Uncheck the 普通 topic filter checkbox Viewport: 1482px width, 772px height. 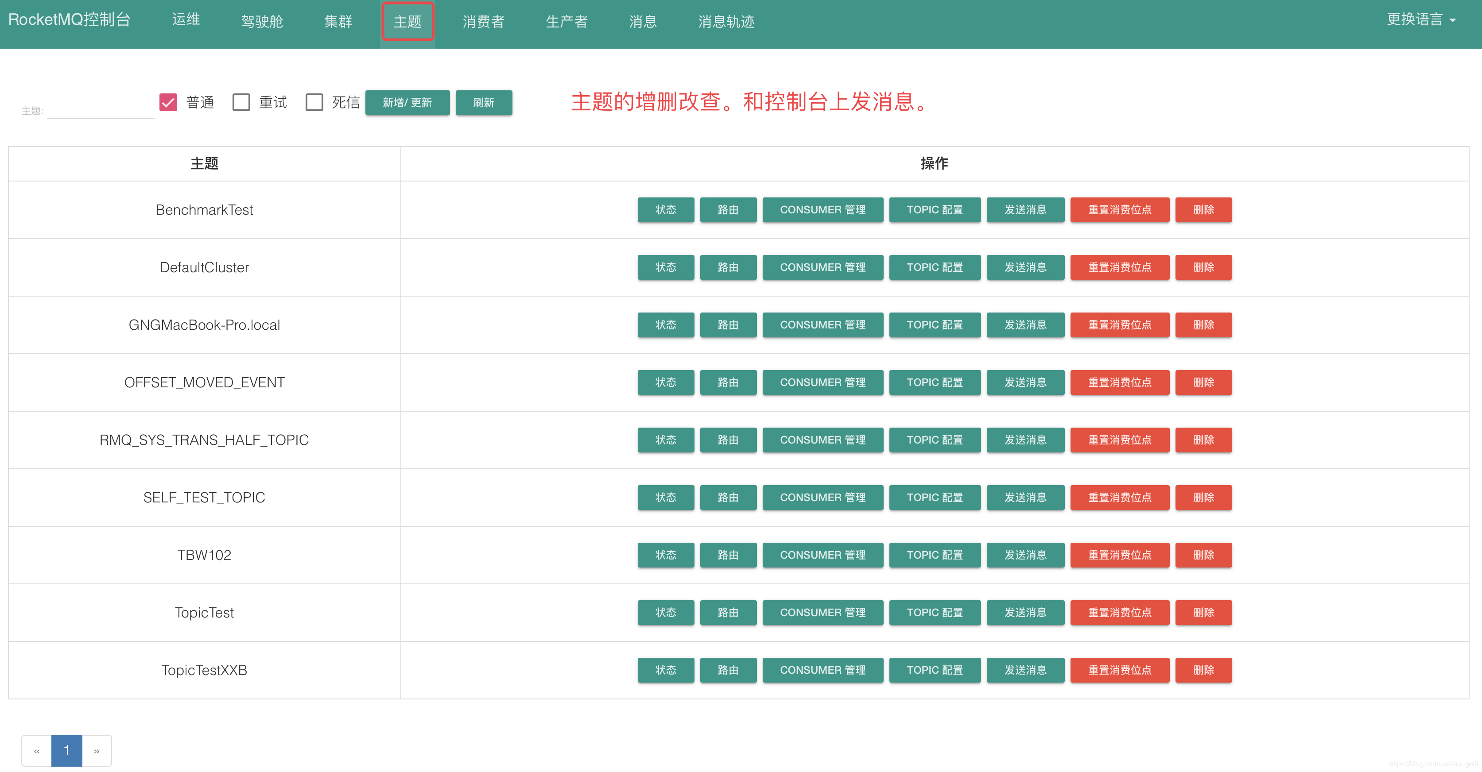[168, 102]
